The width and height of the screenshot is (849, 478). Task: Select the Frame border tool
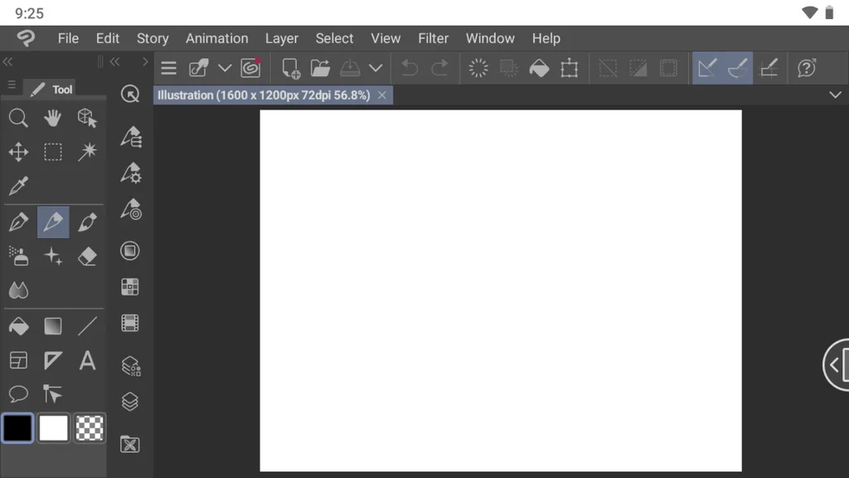[x=18, y=360]
